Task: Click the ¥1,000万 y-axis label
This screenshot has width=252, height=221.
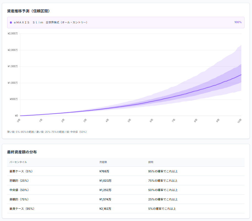Action: (13, 83)
